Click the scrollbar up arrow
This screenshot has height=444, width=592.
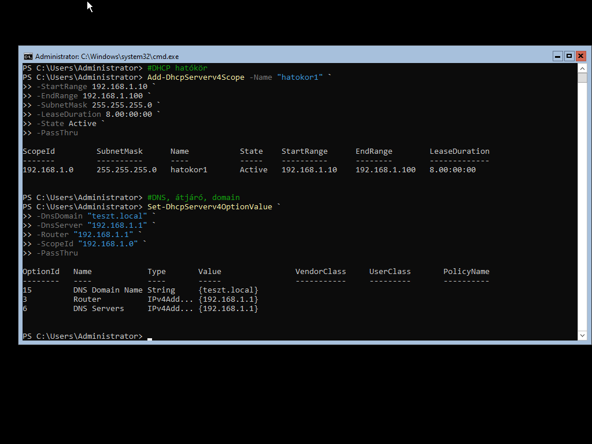tap(582, 68)
